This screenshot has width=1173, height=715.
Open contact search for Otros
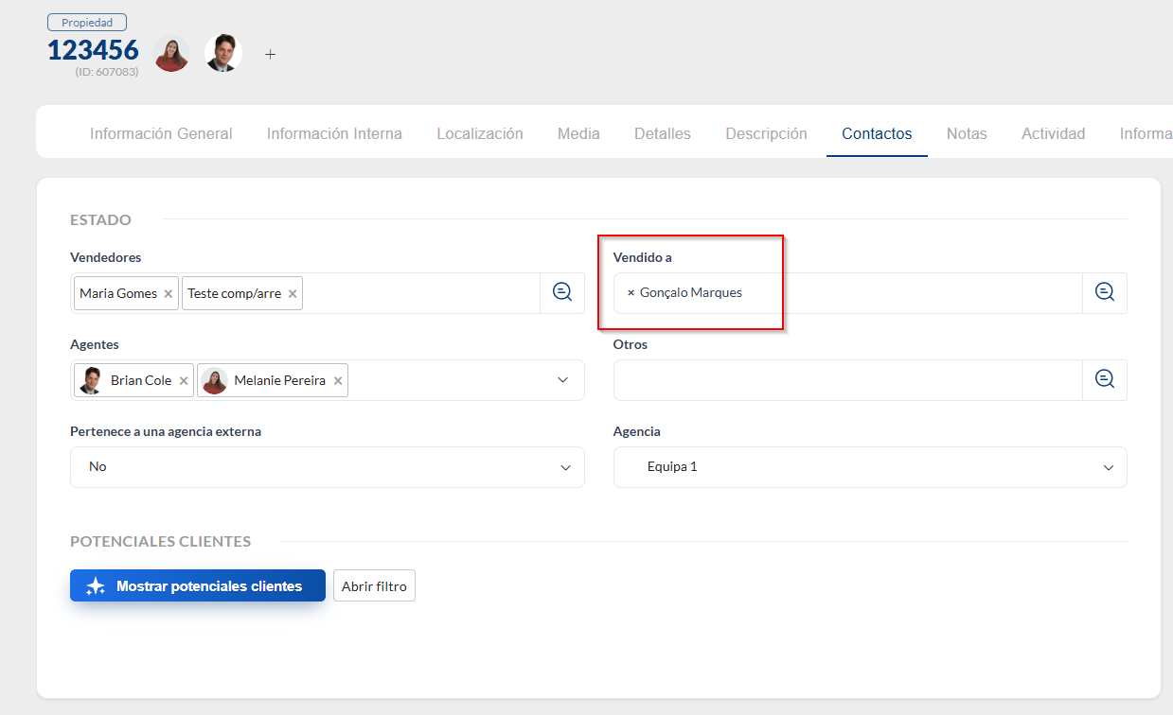[1105, 380]
